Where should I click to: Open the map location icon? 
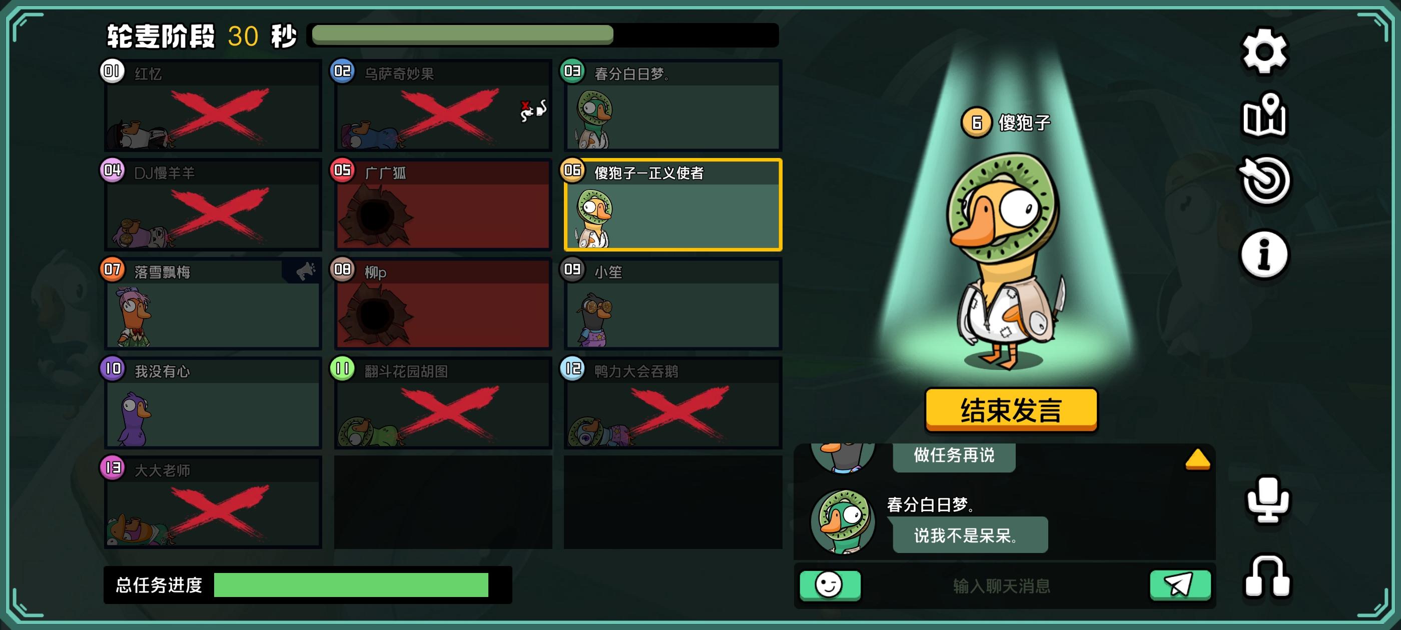pos(1264,114)
